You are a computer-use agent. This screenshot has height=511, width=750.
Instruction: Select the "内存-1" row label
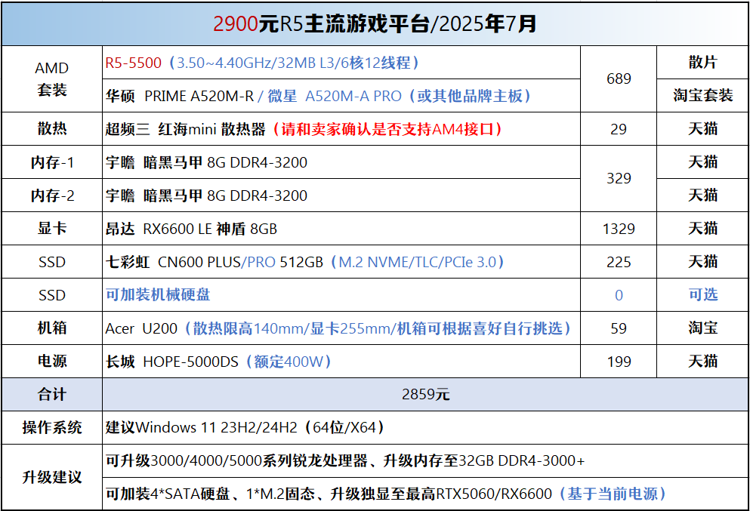coord(51,162)
